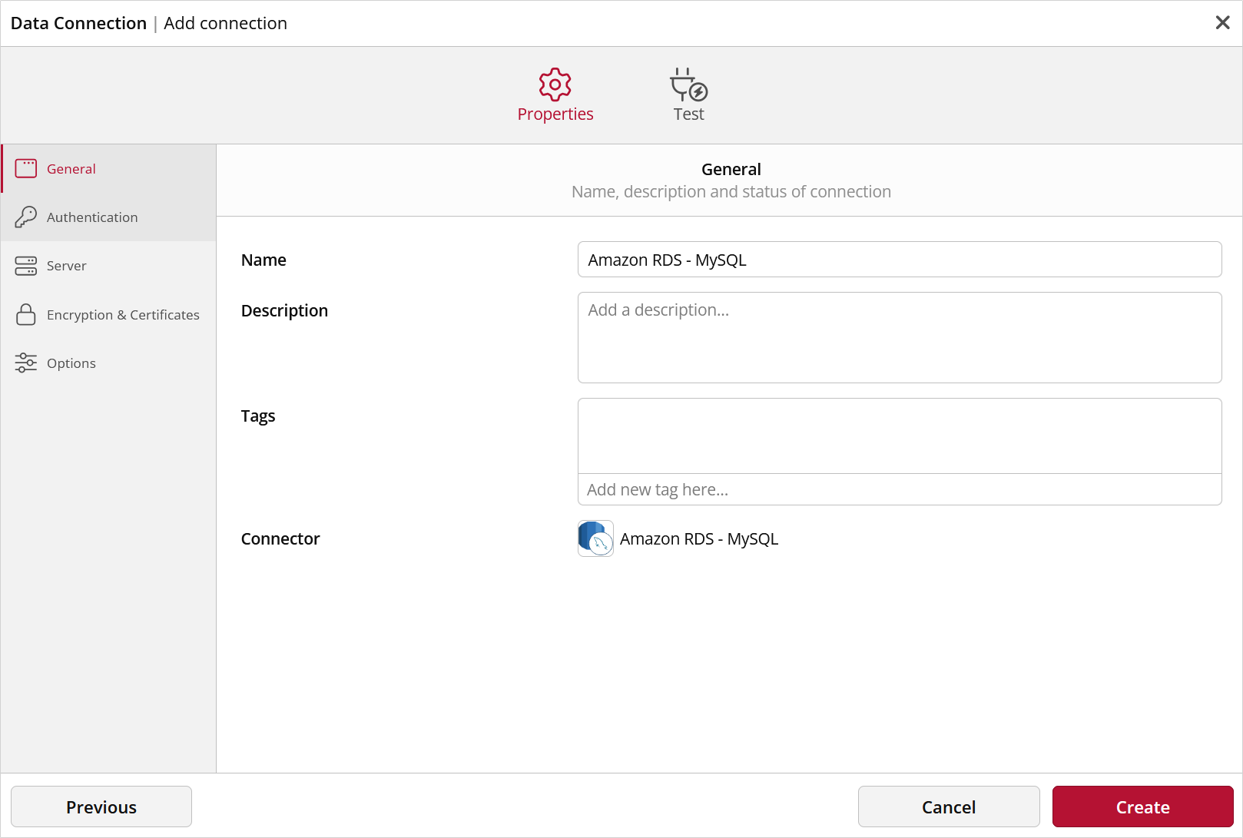Cancel the connection setup
This screenshot has height=838, width=1243.
point(949,807)
